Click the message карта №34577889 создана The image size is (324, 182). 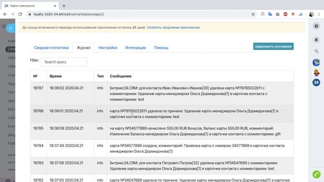click(x=197, y=149)
